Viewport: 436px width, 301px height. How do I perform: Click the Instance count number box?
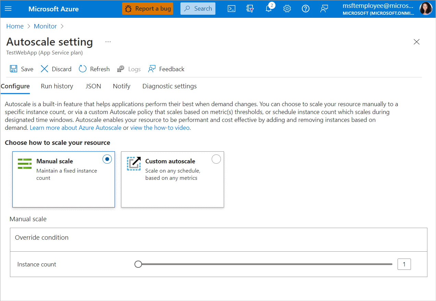pos(404,264)
